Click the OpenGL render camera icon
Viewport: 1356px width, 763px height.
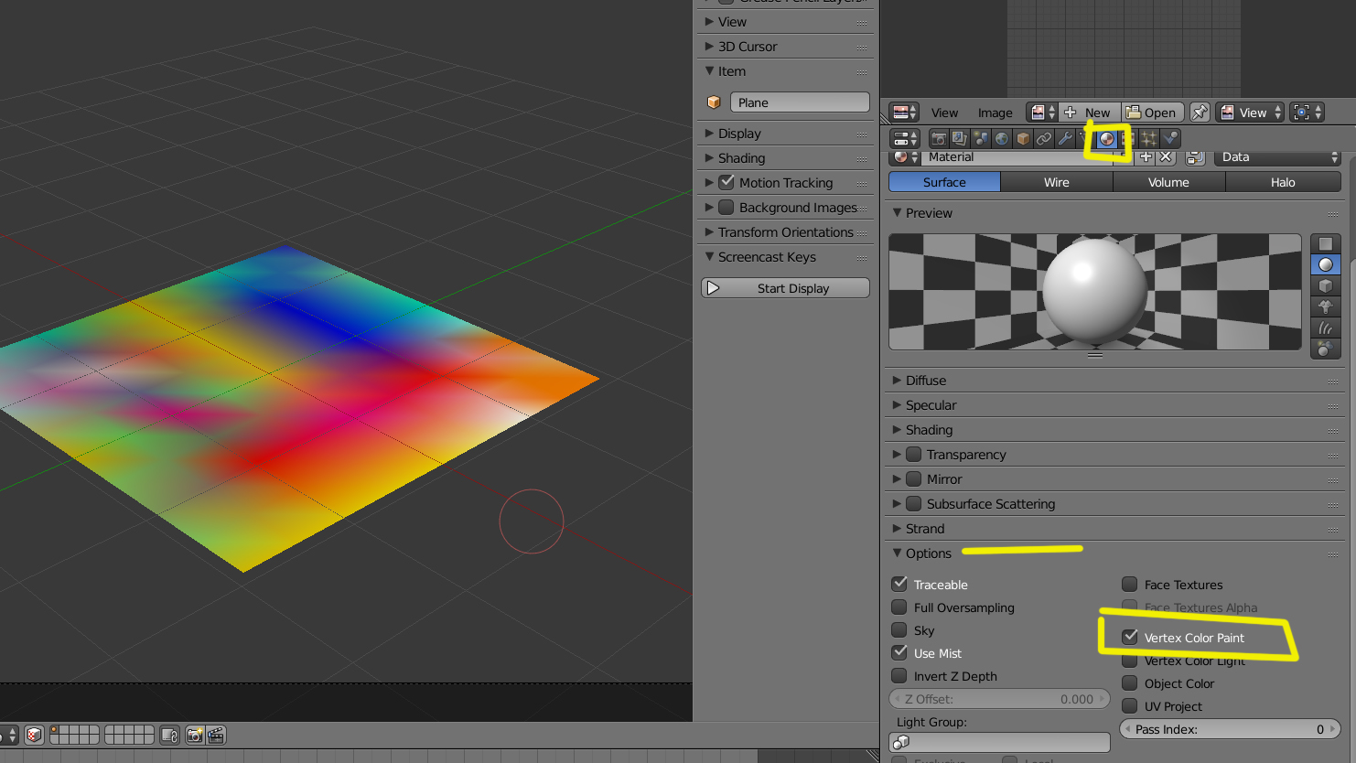point(194,735)
